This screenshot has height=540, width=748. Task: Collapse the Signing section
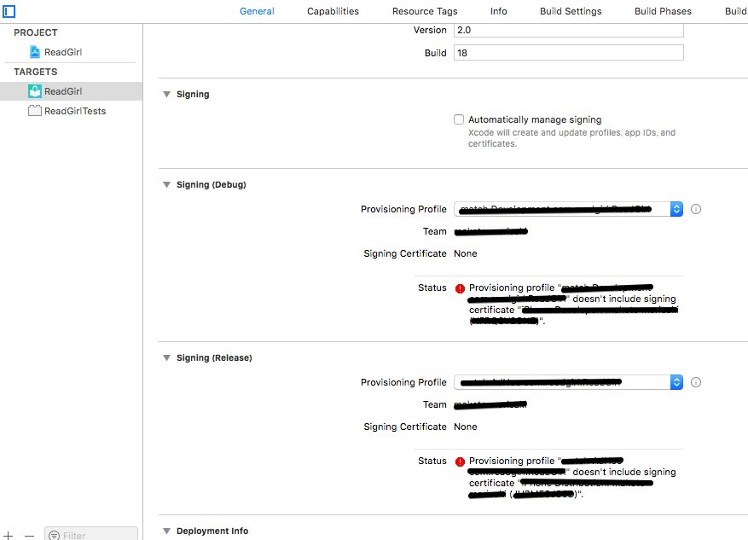(x=166, y=94)
